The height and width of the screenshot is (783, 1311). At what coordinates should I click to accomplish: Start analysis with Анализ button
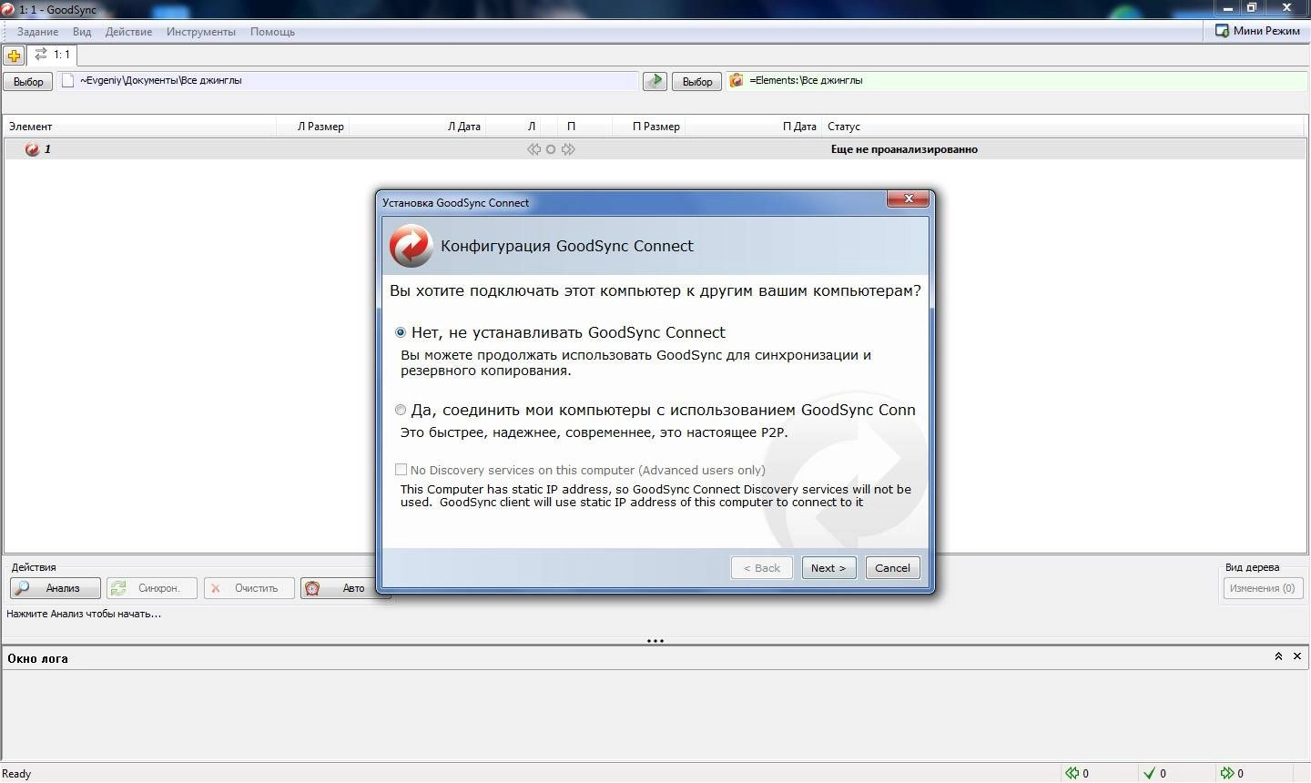(56, 588)
